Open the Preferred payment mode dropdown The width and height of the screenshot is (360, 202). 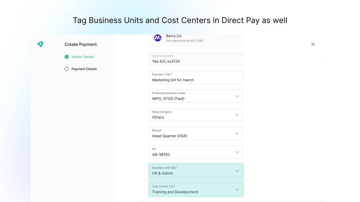tap(196, 96)
